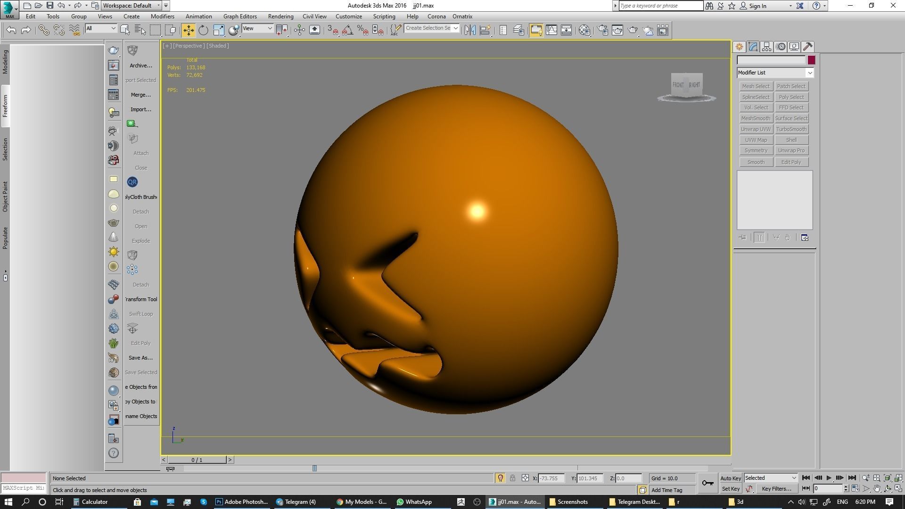
Task: Open the Graph Editors menu
Action: pyautogui.click(x=240, y=16)
